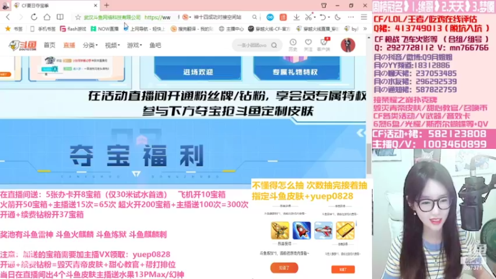Image resolution: width=496 pixels, height=279 pixels.
Task: Go to Douyu 首页 nav item
Action: pos(50,45)
